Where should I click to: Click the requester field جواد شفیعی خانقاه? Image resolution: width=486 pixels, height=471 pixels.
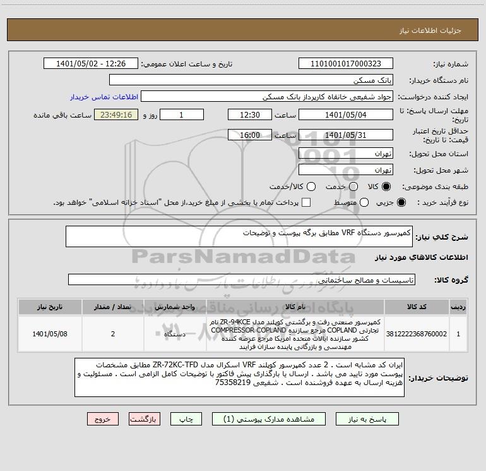tap(267, 96)
